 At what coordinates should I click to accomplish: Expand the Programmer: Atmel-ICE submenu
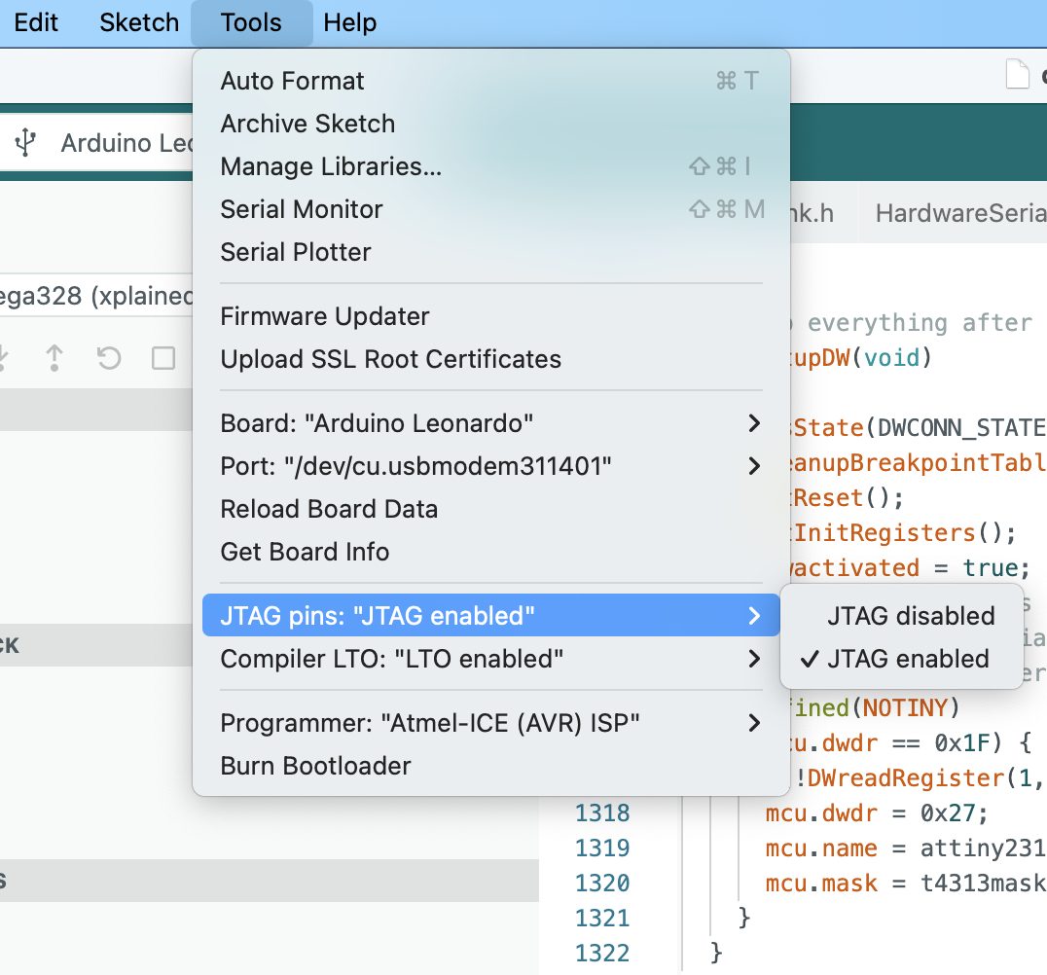click(490, 723)
